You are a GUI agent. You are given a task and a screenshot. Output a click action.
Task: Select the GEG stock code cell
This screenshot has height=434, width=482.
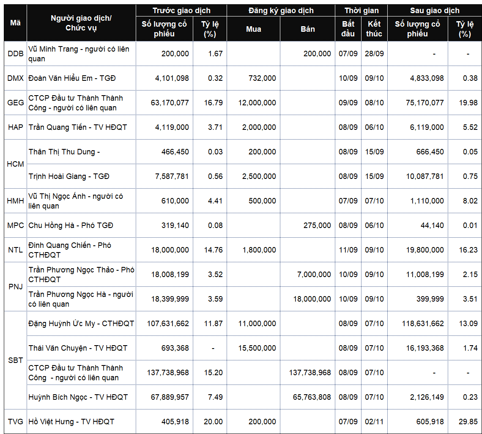15,103
